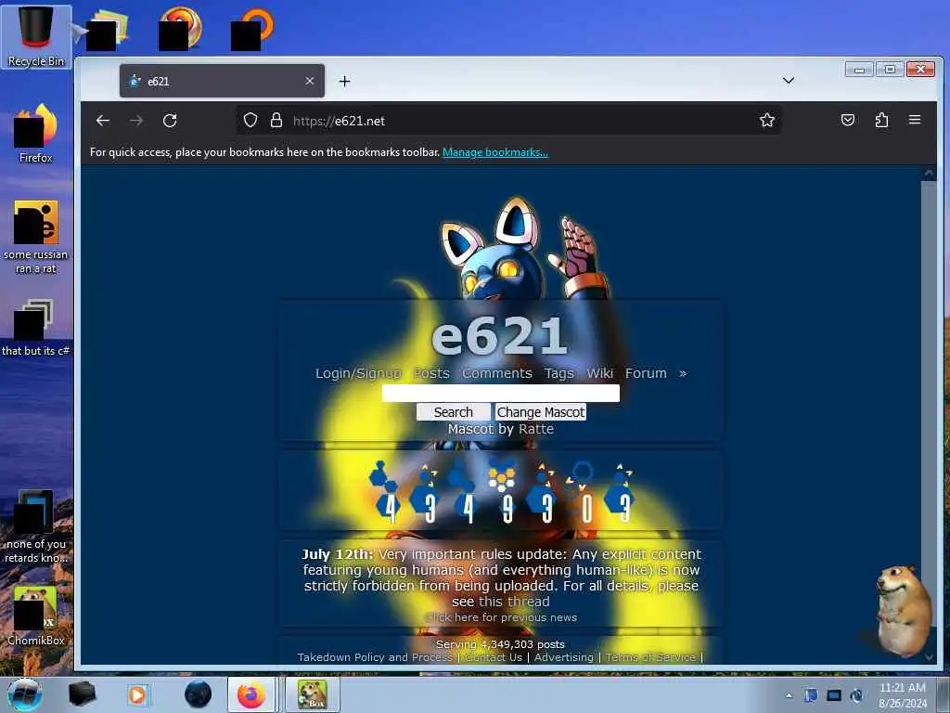Open the Firefox desktop shortcut
The width and height of the screenshot is (950, 713).
[36, 134]
